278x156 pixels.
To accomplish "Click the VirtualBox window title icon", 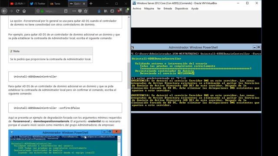I will click(134, 3).
